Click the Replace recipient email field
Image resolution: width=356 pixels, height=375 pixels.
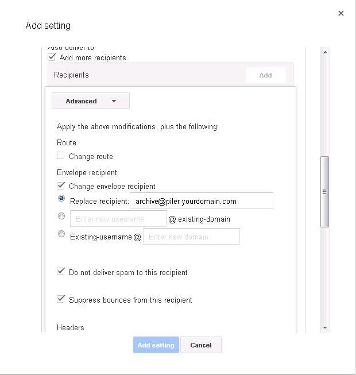click(201, 201)
